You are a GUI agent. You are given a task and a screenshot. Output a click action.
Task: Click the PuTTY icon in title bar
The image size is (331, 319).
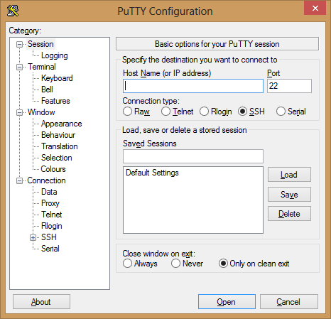pyautogui.click(x=13, y=11)
